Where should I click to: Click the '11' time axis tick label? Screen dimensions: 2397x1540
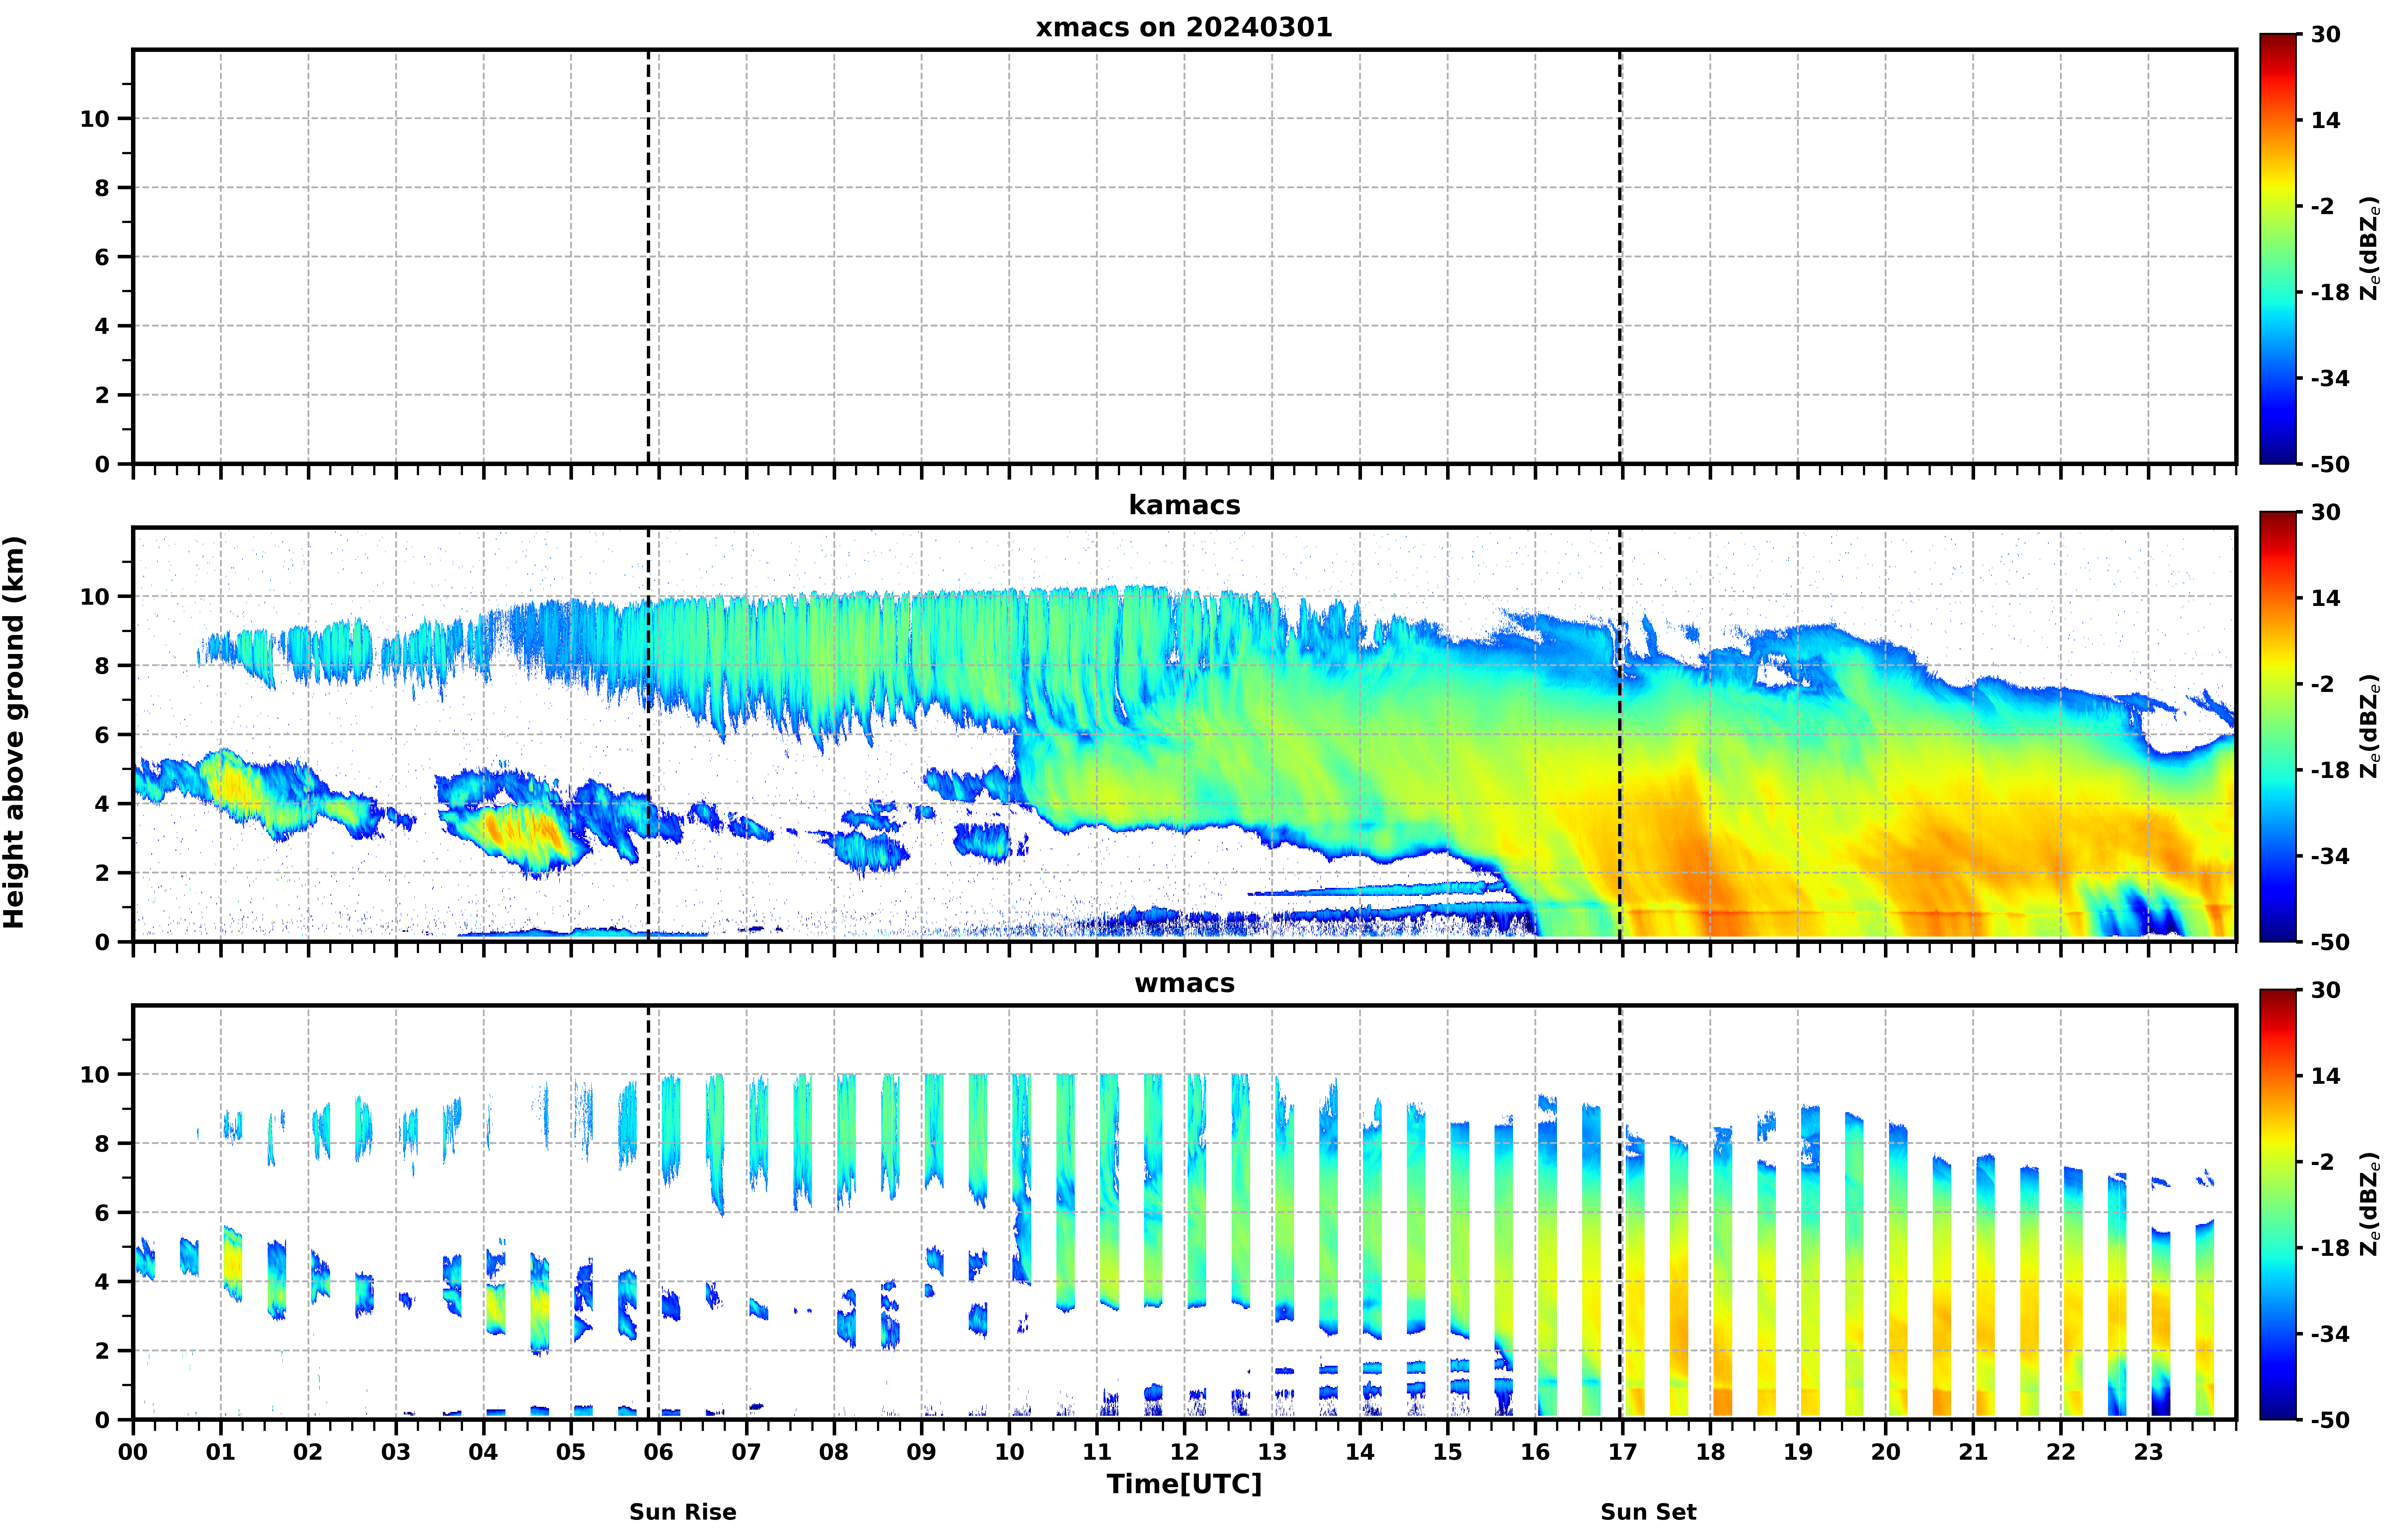coord(1097,1452)
